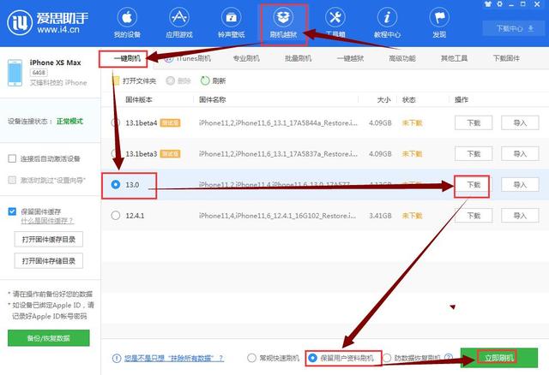The width and height of the screenshot is (549, 375).
Task: Choose 常规快速刷机 flash mode
Action: point(251,358)
